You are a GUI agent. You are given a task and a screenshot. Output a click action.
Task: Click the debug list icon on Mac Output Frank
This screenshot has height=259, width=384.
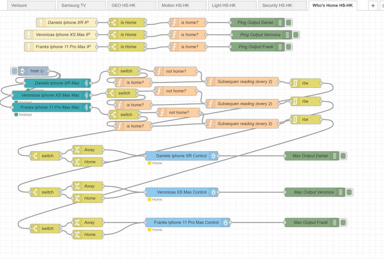pos(334,223)
